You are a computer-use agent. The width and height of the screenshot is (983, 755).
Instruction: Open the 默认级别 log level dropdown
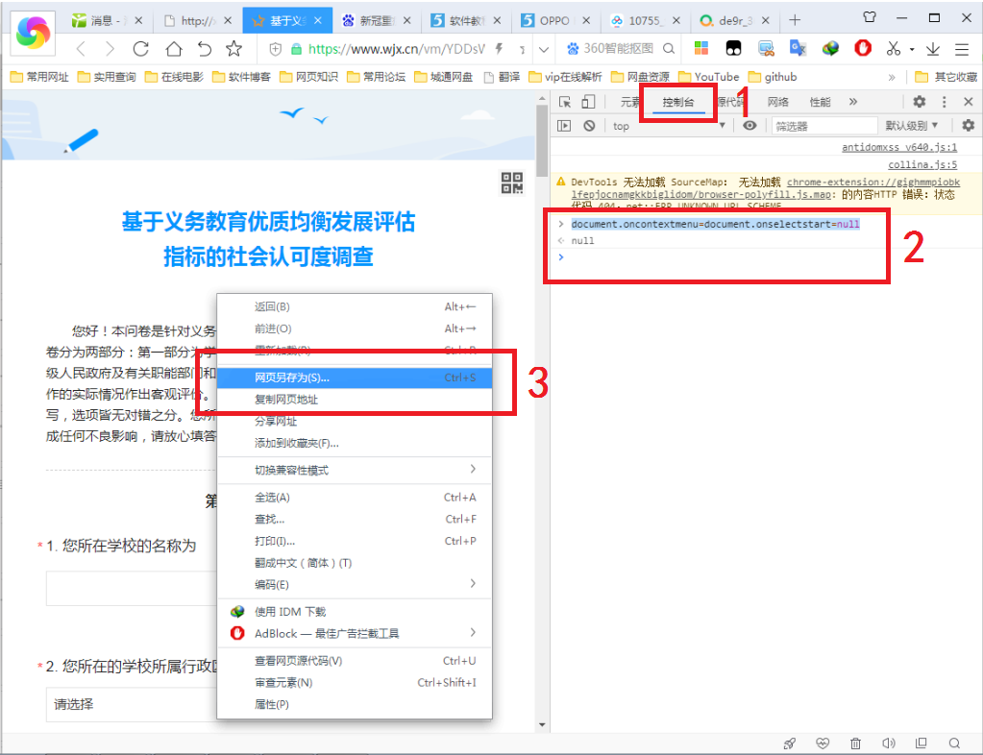tap(910, 124)
